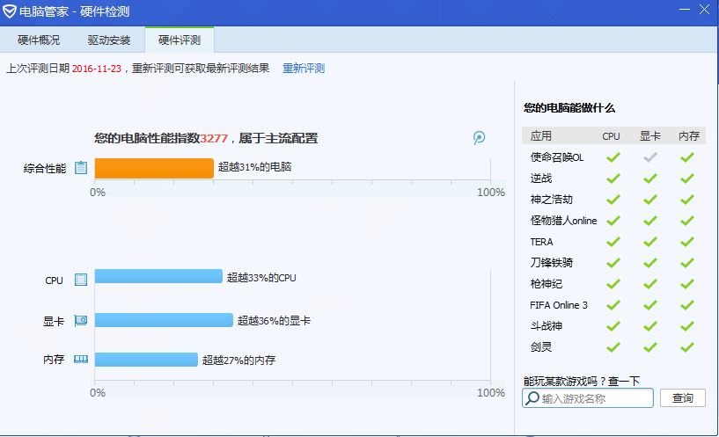Click the 显卡 checkmark for 神之浩劫

[x=649, y=200]
